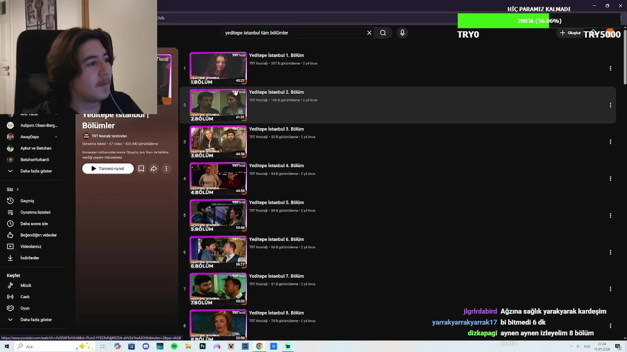Open thumbnail of 7. Bölüm video
Viewport: 627px width, 352px height.
[218, 289]
